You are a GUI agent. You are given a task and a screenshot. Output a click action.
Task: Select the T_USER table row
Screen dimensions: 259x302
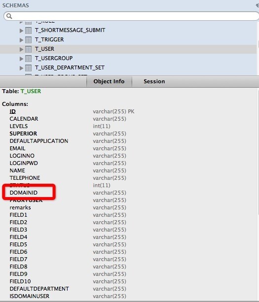tap(128, 49)
